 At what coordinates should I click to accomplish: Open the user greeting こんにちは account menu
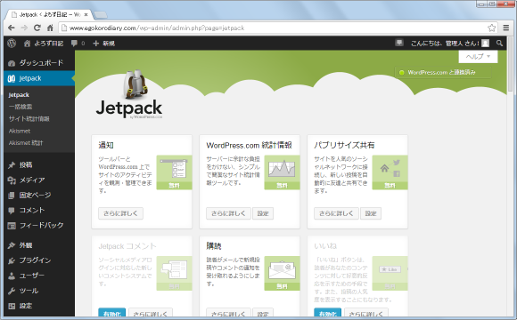coord(450,43)
